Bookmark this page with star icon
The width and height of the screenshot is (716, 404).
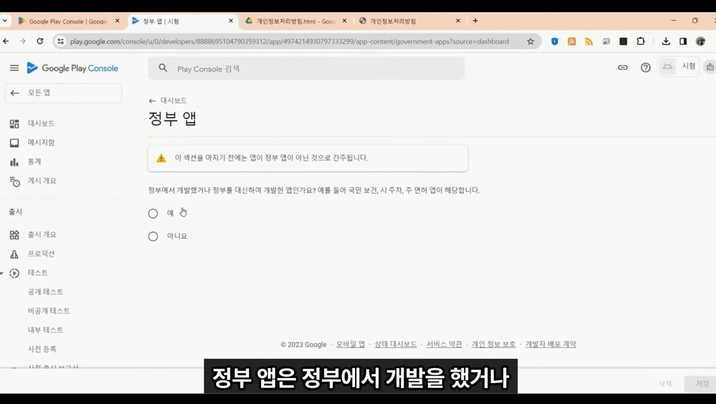[531, 41]
